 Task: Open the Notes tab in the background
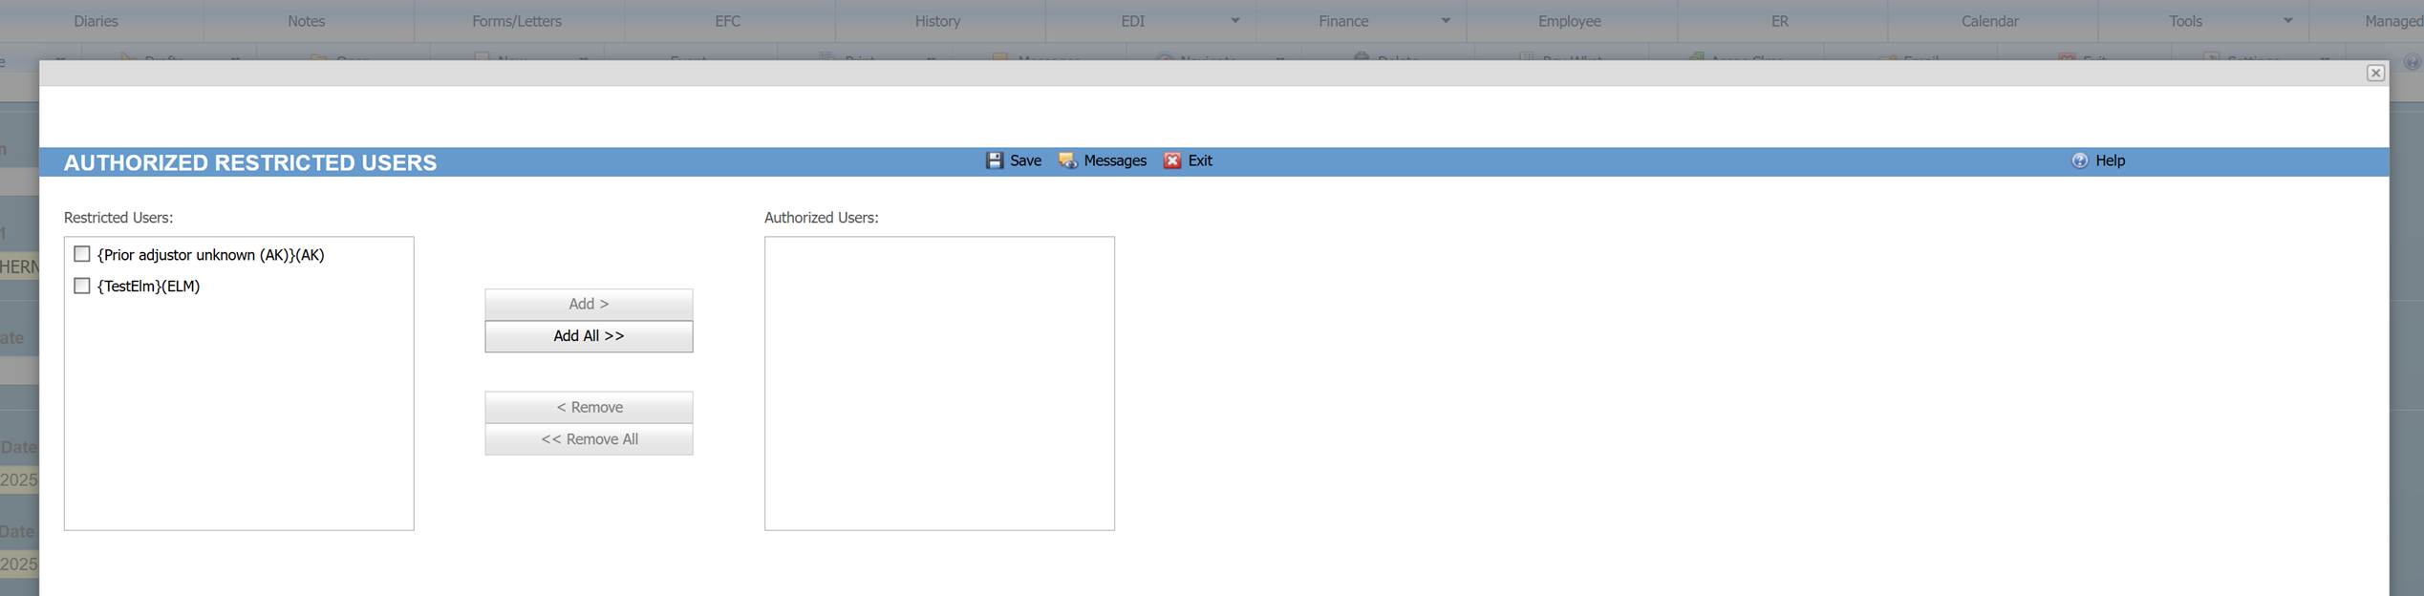307,21
